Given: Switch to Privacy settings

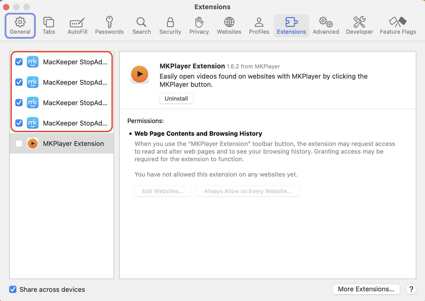Looking at the screenshot, I should point(199,26).
